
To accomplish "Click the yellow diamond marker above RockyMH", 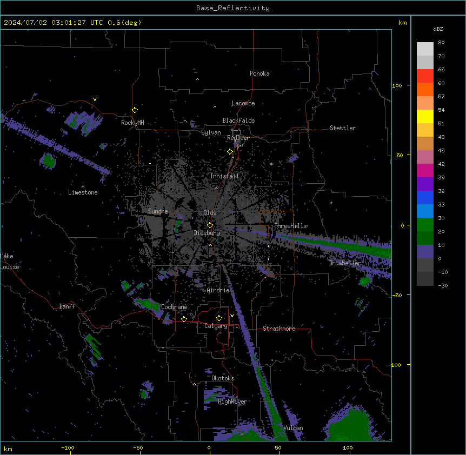I will (x=135, y=110).
